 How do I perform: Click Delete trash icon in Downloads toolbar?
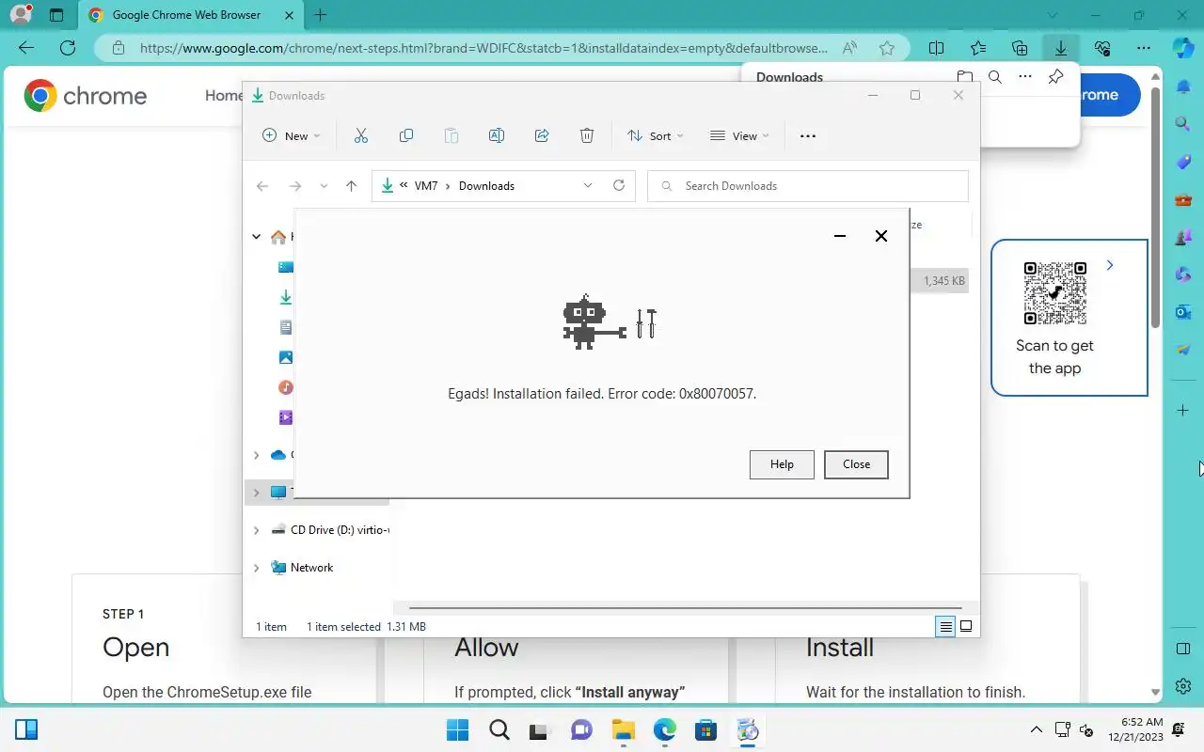coord(587,135)
